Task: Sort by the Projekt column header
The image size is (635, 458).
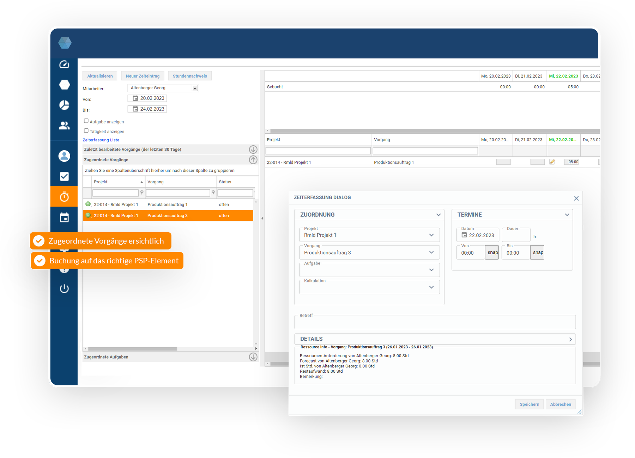Action: (x=118, y=182)
